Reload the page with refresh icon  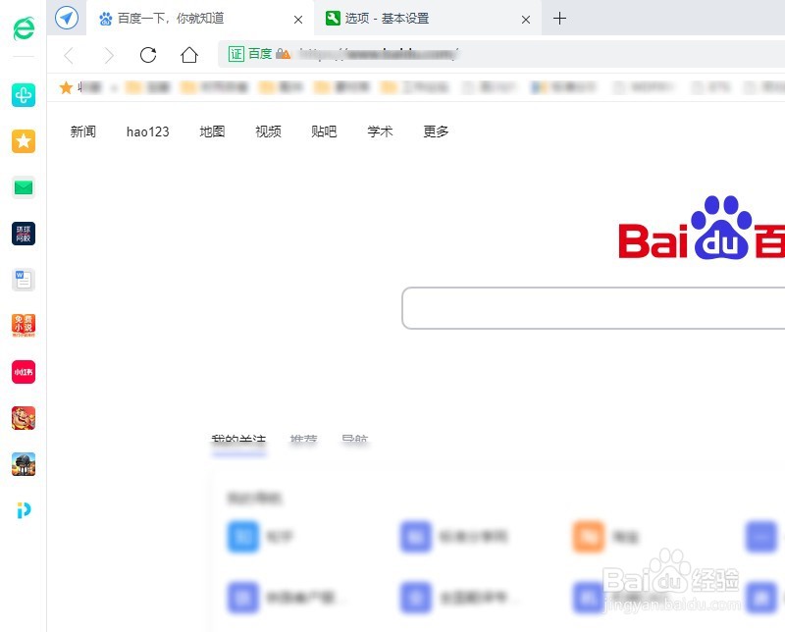[x=148, y=55]
